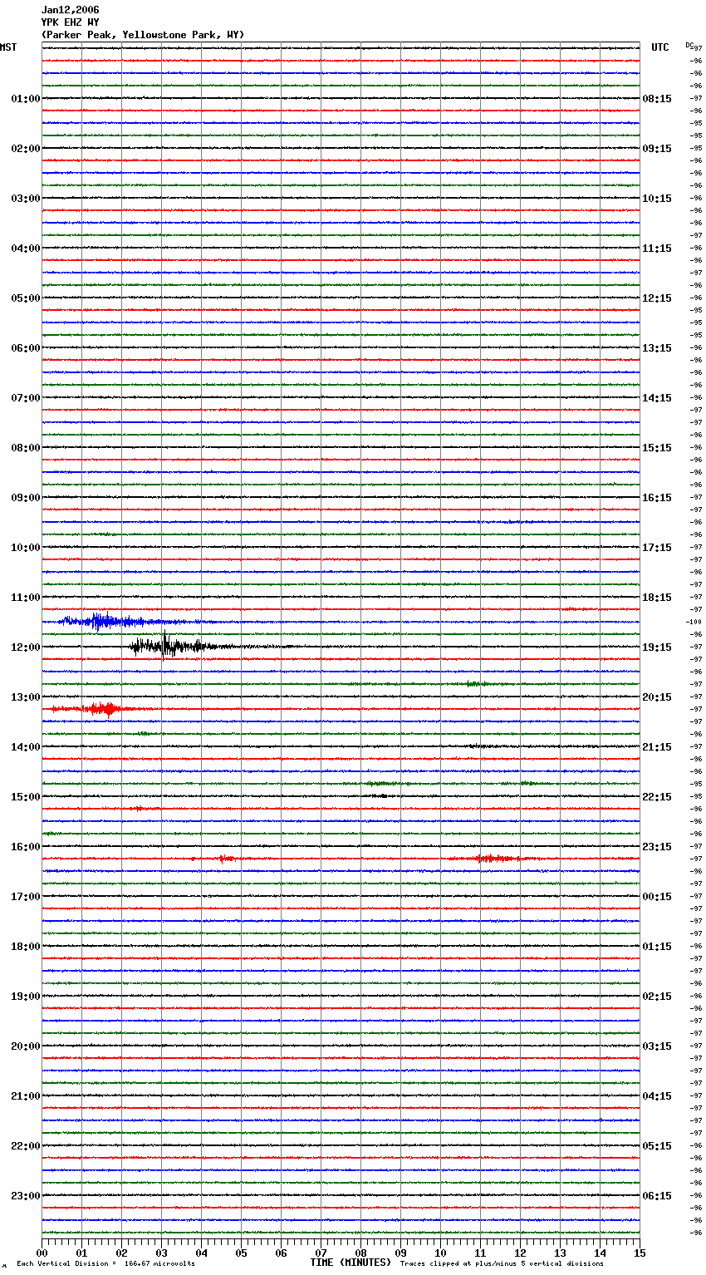Select the 08:00 MST time label

[26, 448]
